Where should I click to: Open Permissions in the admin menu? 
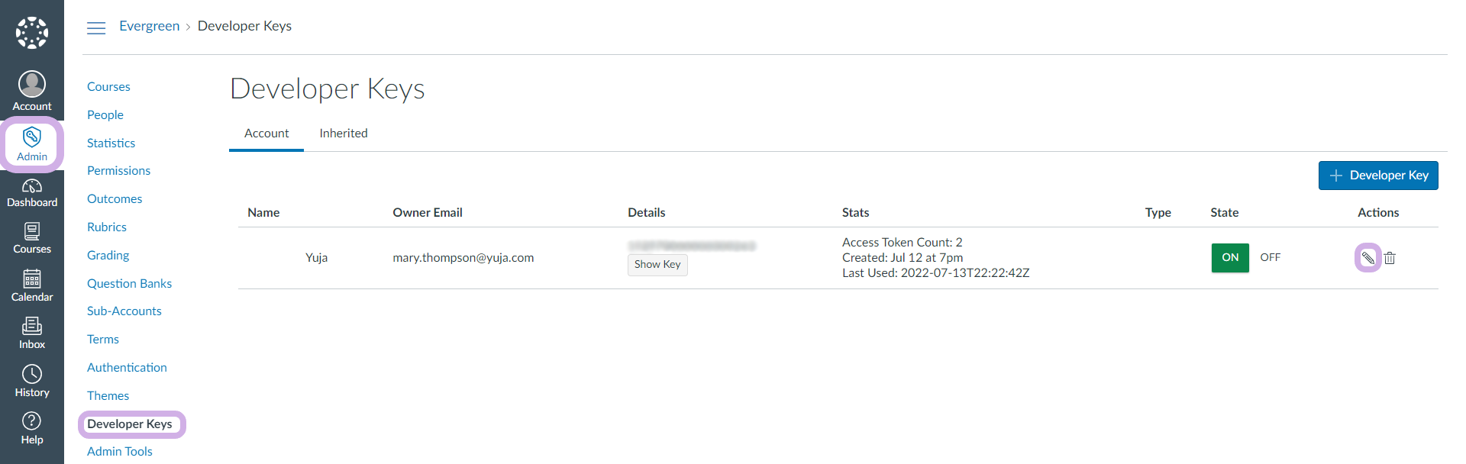(118, 171)
